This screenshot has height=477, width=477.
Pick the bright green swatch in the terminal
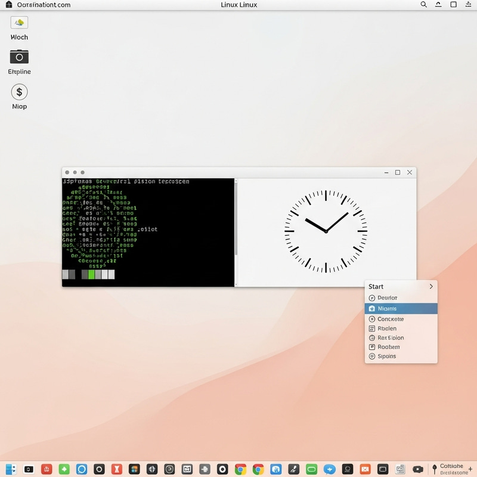click(x=91, y=274)
